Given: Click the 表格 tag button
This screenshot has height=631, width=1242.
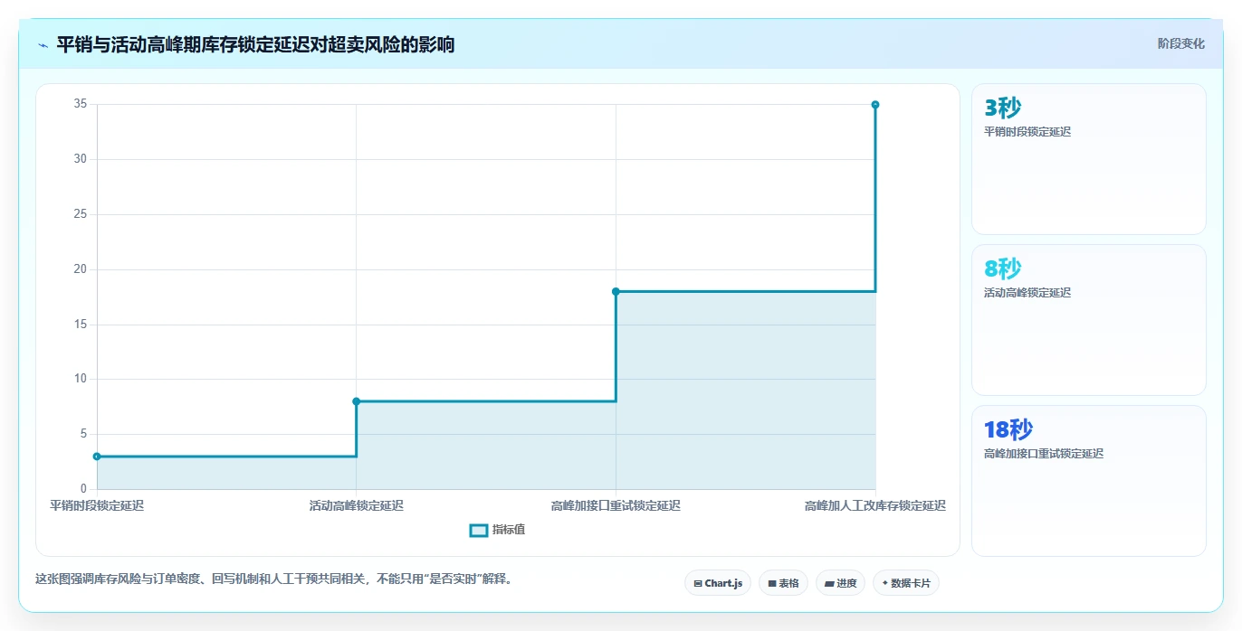Looking at the screenshot, I should pos(783,583).
